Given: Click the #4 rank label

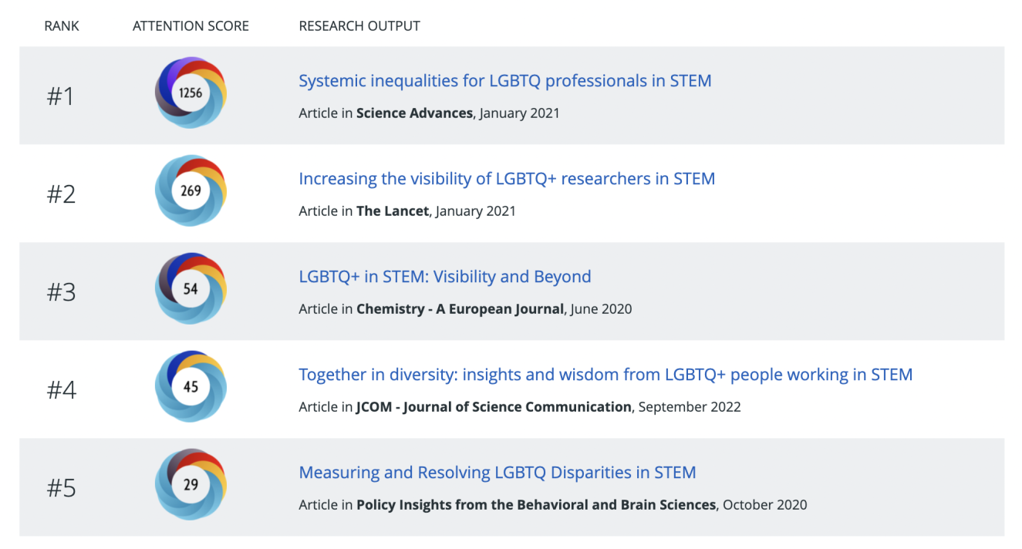Looking at the screenshot, I should [x=62, y=389].
